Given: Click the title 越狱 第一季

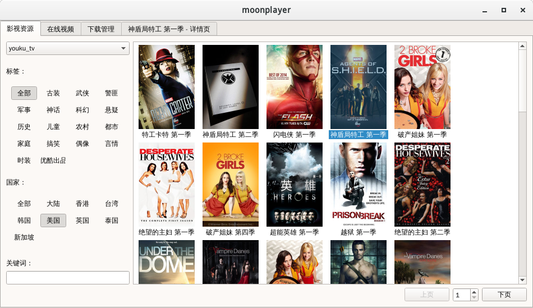Looking at the screenshot, I should 359,232.
